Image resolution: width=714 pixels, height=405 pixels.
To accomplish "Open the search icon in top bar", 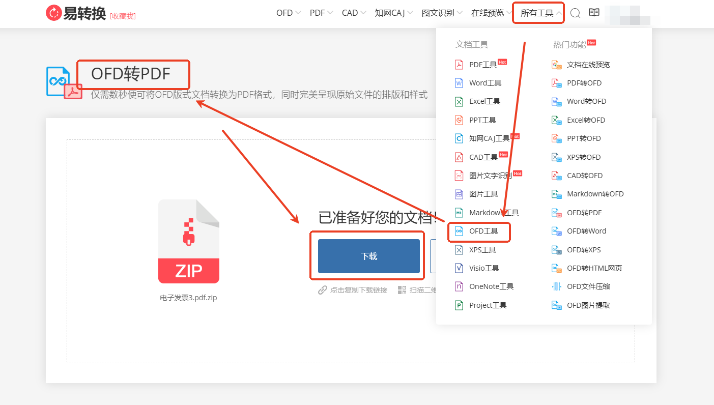I will pos(575,13).
